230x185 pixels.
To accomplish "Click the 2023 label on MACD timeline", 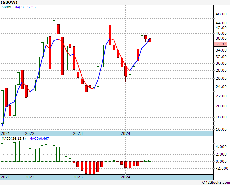I will click(x=78, y=177).
